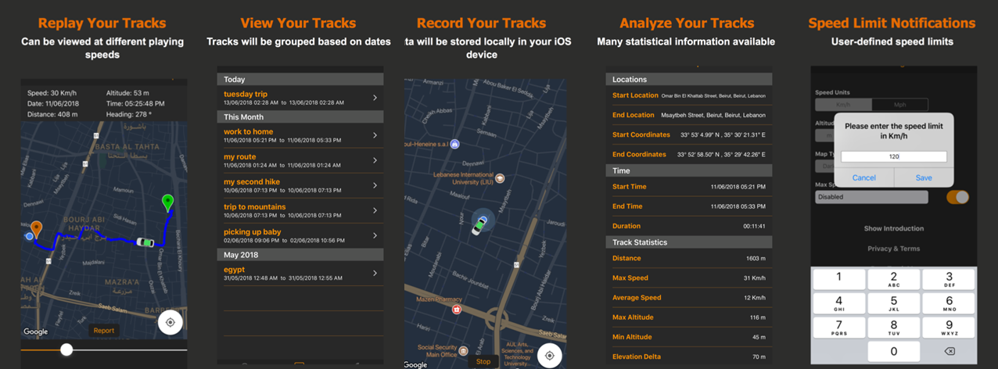Tap the locate-me button on the replay map
998x369 pixels.
click(170, 322)
